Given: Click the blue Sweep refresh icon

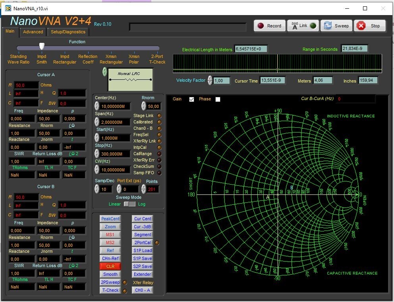Looking at the screenshot, I should coord(328,26).
